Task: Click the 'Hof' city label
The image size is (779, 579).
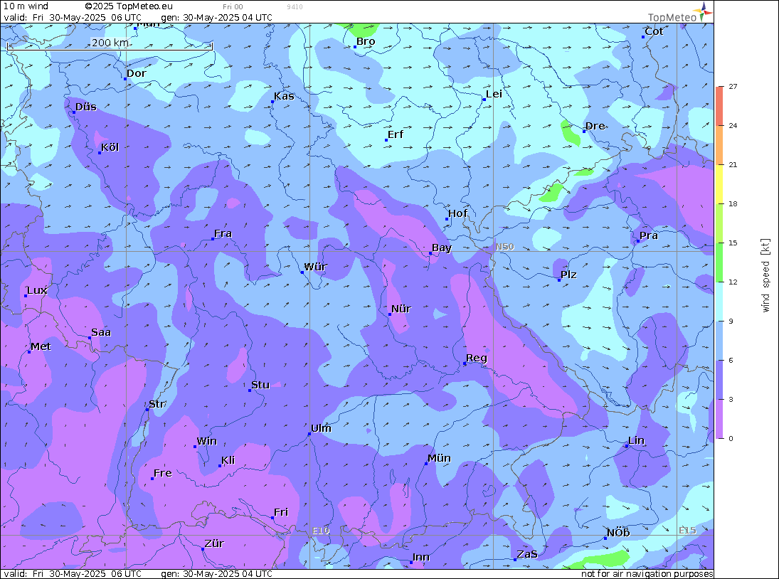Action: pos(457,213)
